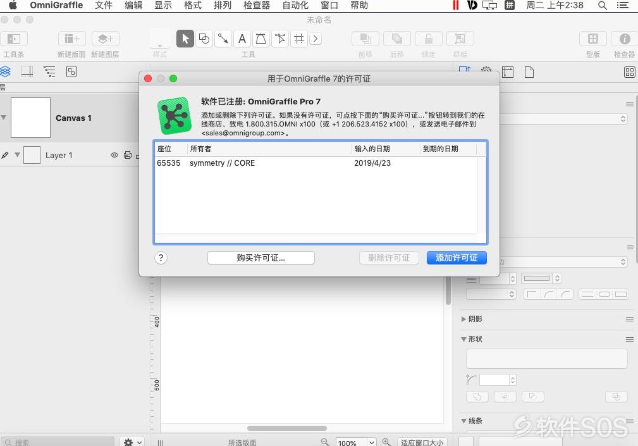Screen dimensions: 638x446
Task: Open macOS Spotlight search icon
Action: coord(602,5)
